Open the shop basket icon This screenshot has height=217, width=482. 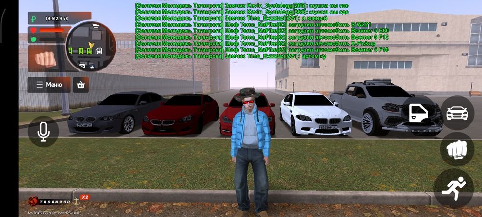81,85
